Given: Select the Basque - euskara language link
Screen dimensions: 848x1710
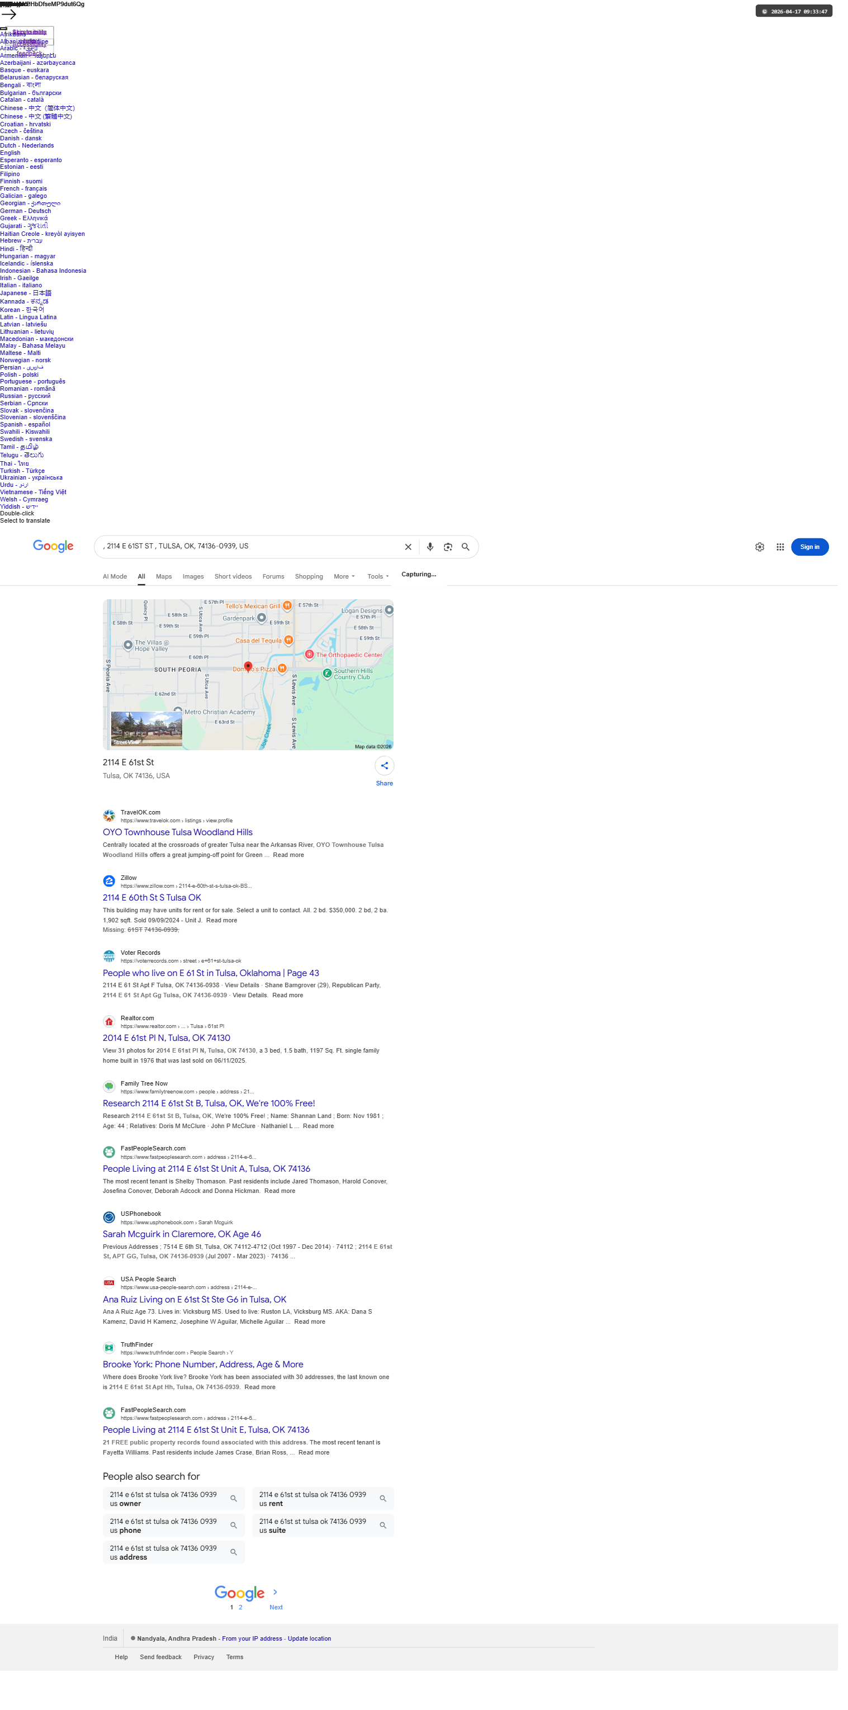Looking at the screenshot, I should [25, 71].
